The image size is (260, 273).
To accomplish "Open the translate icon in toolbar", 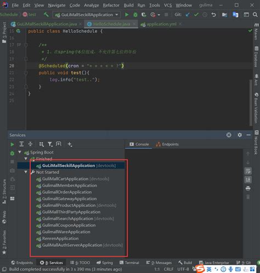I will 235,15.
